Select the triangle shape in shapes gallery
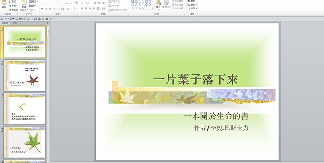324x163 pixels. (x=136, y=5)
